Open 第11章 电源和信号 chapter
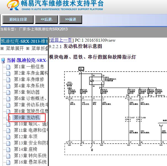The width and height of the screenshot is (167, 166). click(x=31, y=130)
